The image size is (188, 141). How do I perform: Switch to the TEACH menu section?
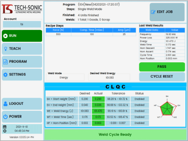22,49
